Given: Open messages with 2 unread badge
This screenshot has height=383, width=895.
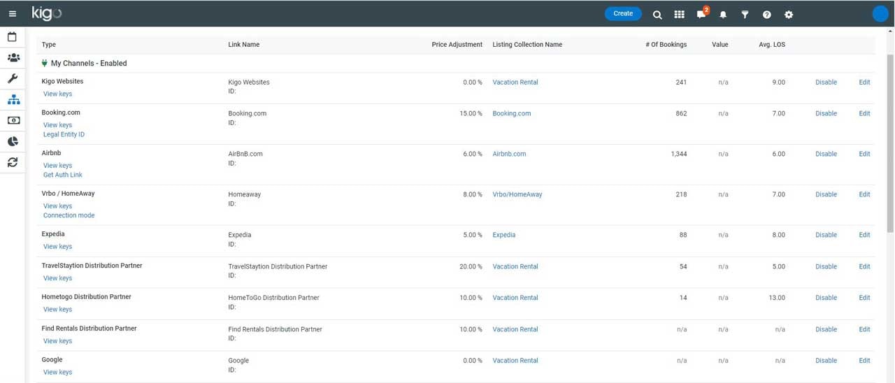Looking at the screenshot, I should 702,13.
